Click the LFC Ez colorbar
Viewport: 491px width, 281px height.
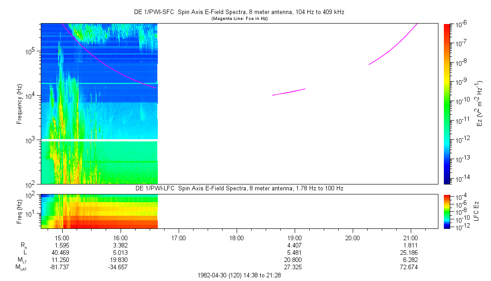[447, 211]
